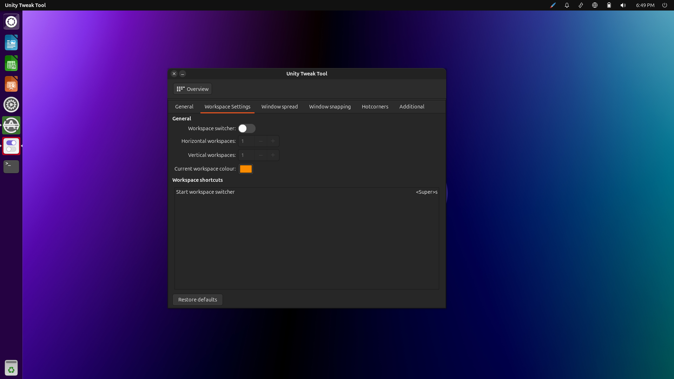
Task: Open the power session menu icon
Action: point(665,5)
